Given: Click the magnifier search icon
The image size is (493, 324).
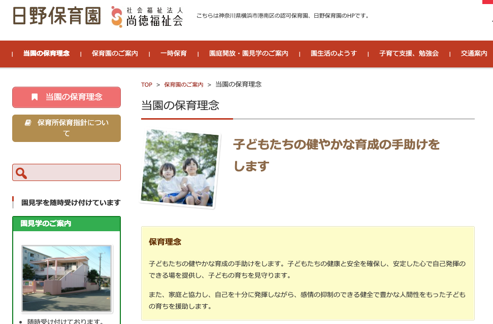Looking at the screenshot, I should click(x=21, y=173).
